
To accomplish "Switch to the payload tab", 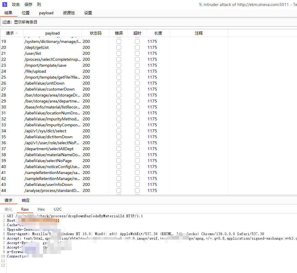I will (46, 13).
